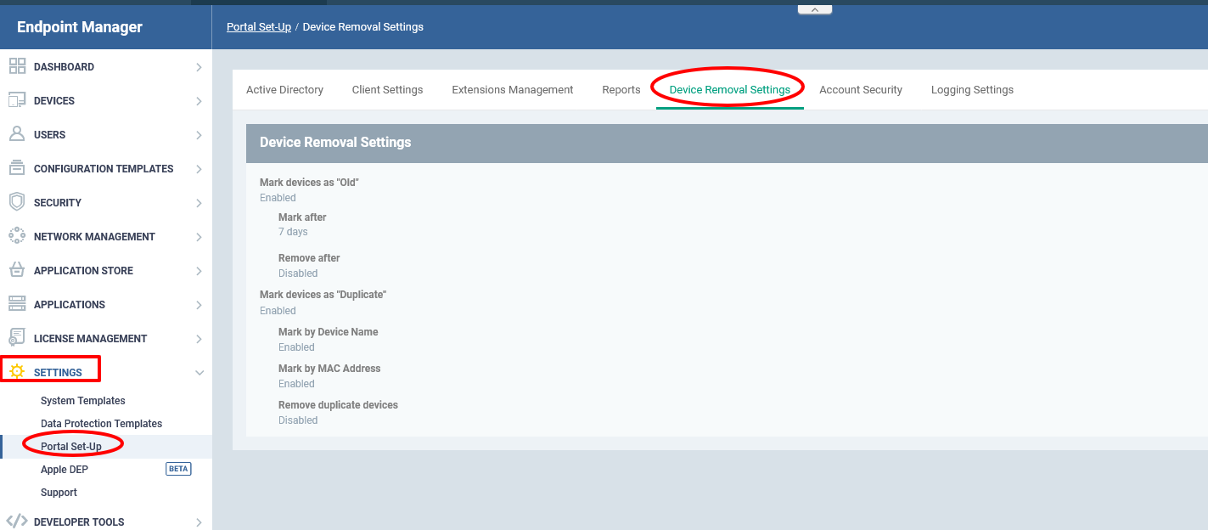This screenshot has height=530, width=1208.
Task: Click the 'Remove after' label
Action: point(309,258)
